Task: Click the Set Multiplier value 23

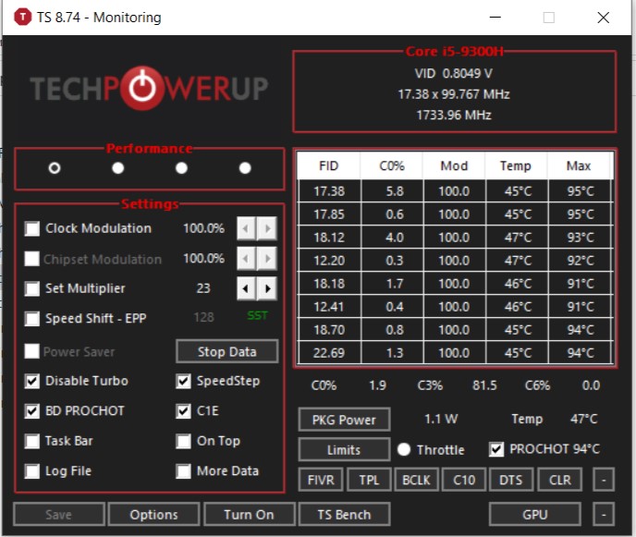Action: [203, 288]
